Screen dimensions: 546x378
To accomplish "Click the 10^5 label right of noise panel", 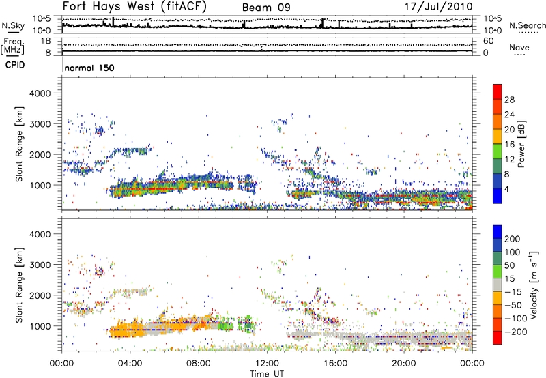I will tap(493, 19).
